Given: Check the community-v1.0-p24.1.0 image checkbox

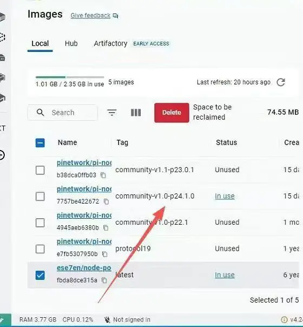Looking at the screenshot, I should [x=40, y=197].
